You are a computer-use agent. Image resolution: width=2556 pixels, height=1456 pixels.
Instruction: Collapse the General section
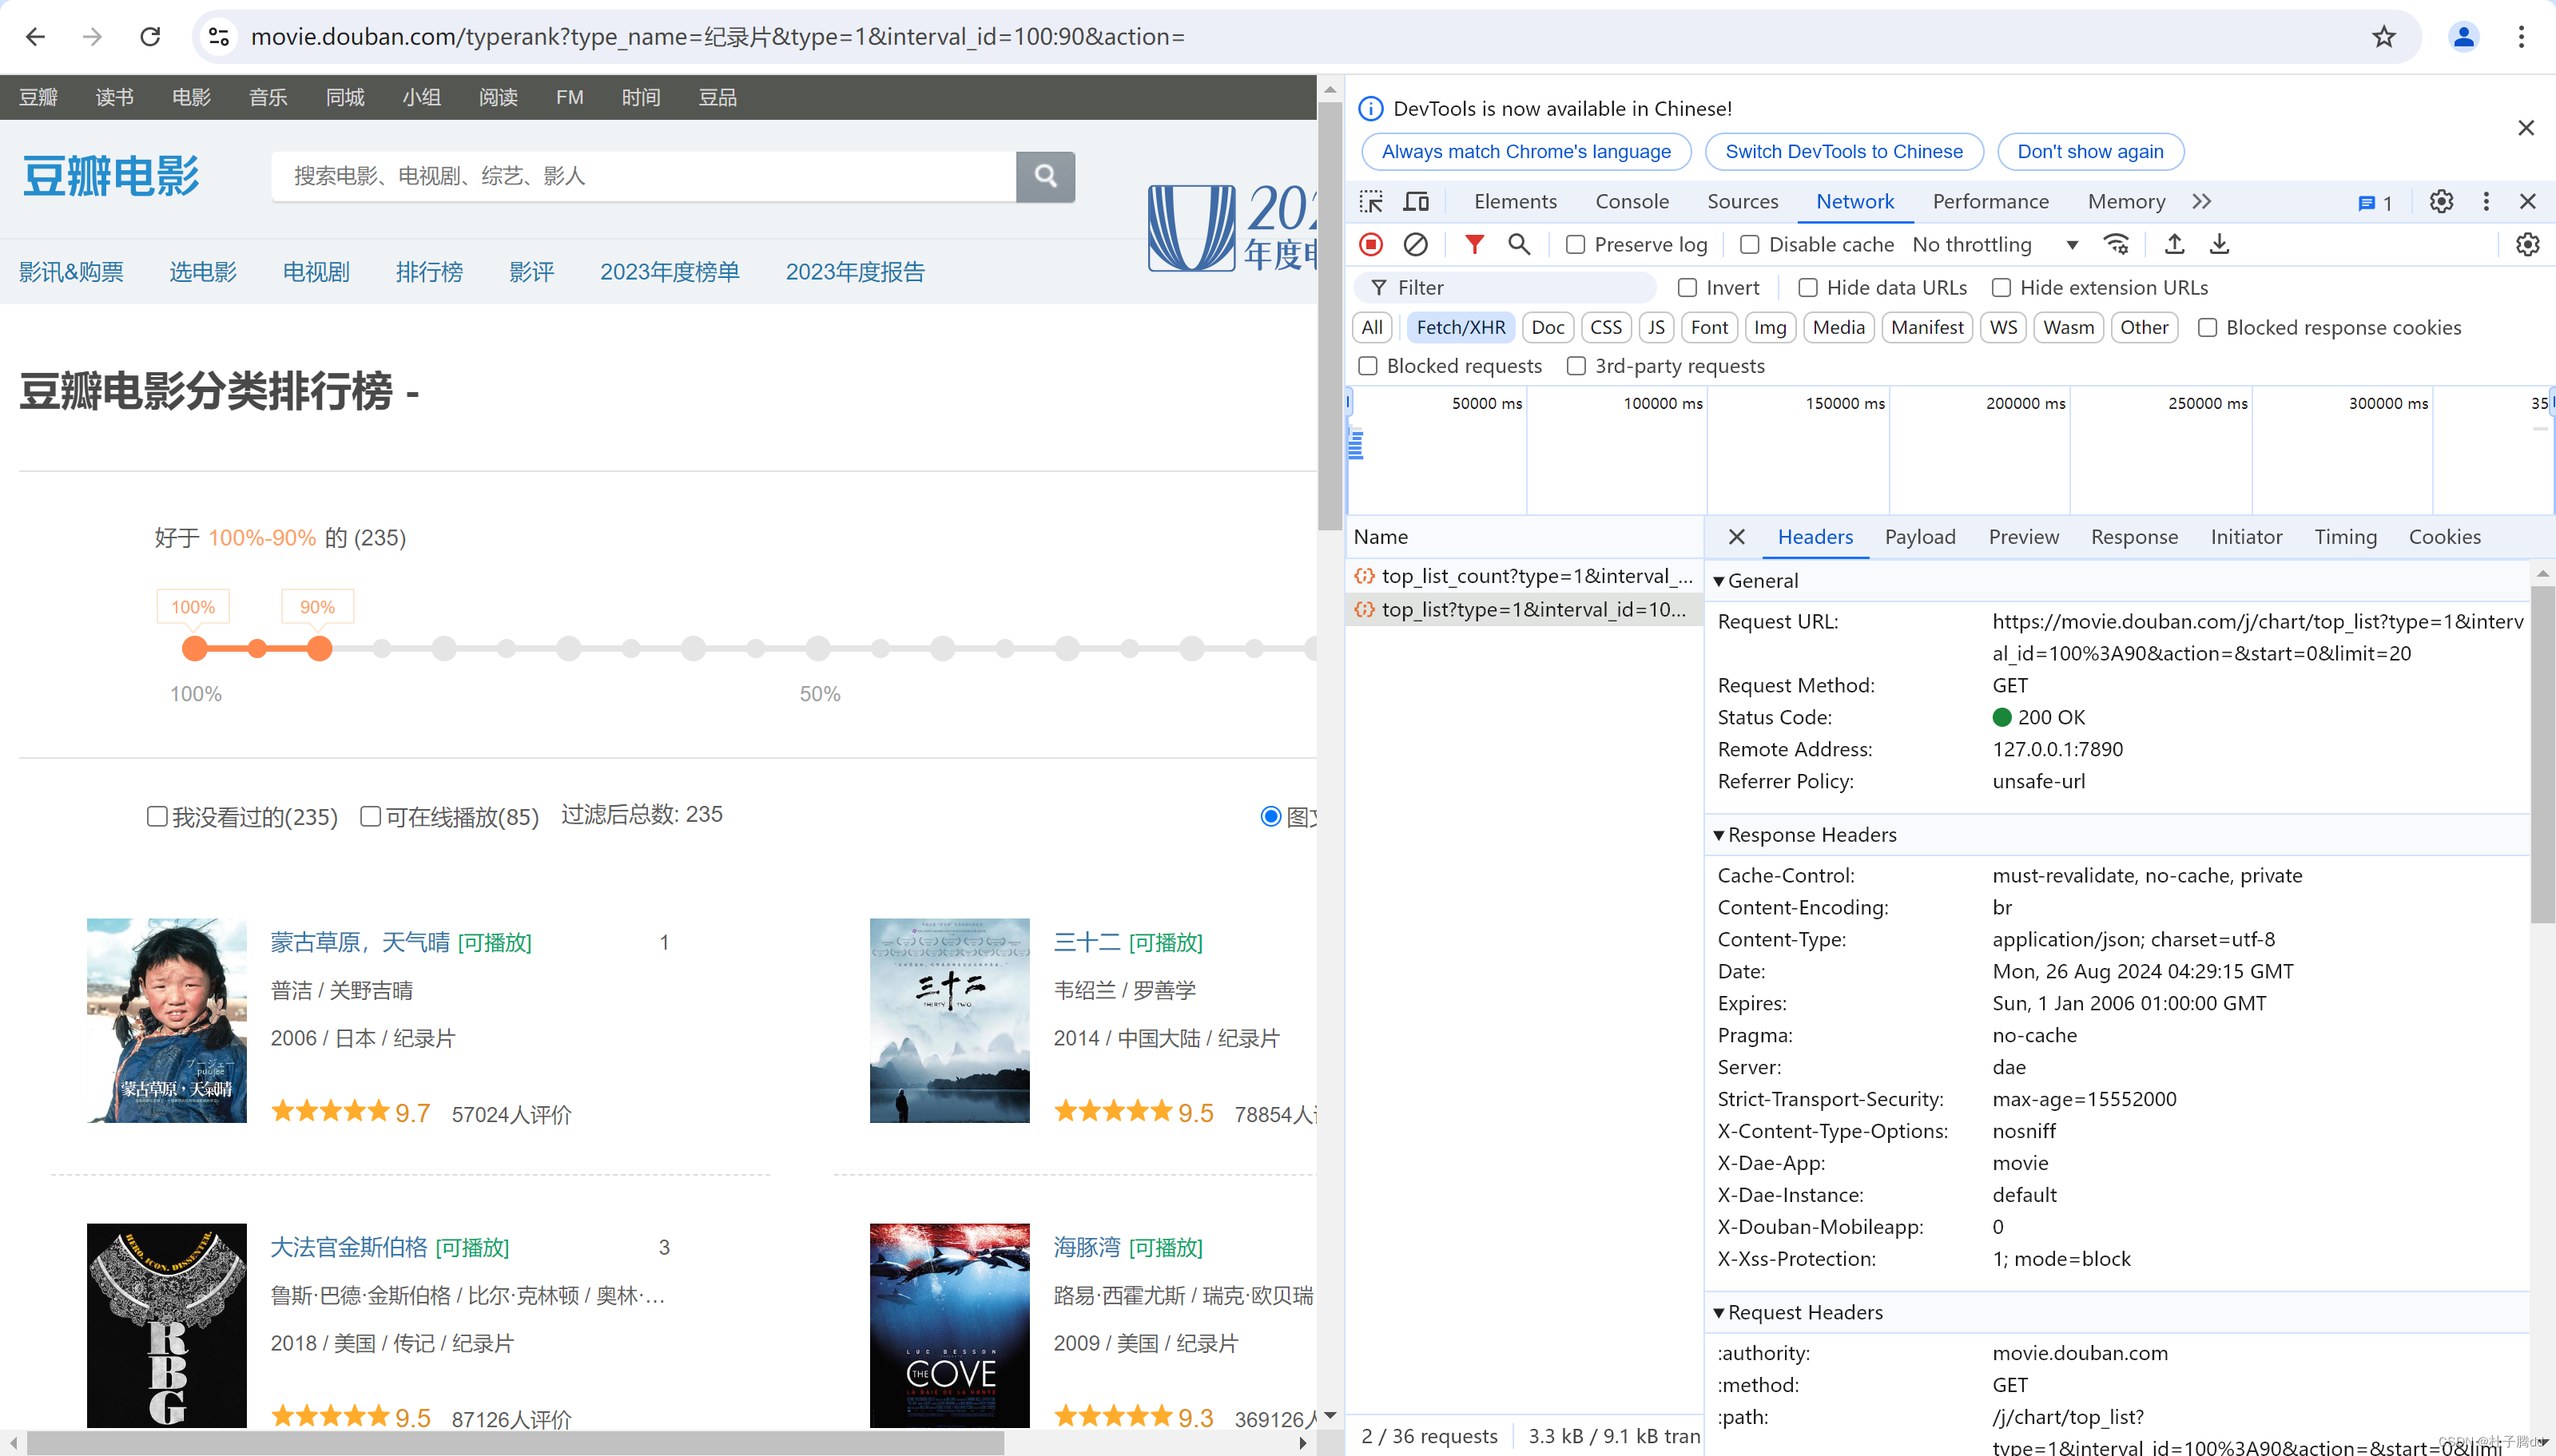(x=1719, y=581)
